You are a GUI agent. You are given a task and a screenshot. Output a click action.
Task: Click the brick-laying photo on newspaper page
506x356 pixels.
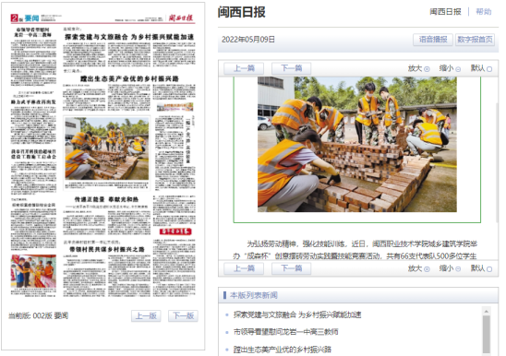[x=107, y=148]
